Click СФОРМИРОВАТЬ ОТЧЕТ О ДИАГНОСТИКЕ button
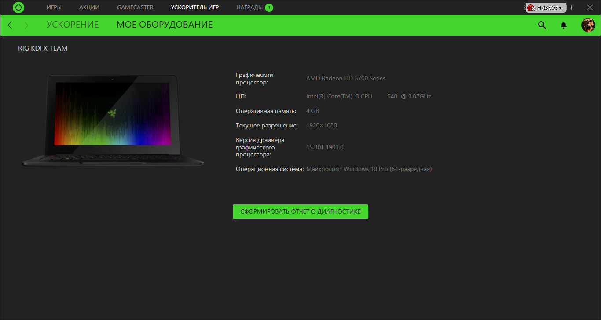This screenshot has height=320, width=601. pos(300,211)
